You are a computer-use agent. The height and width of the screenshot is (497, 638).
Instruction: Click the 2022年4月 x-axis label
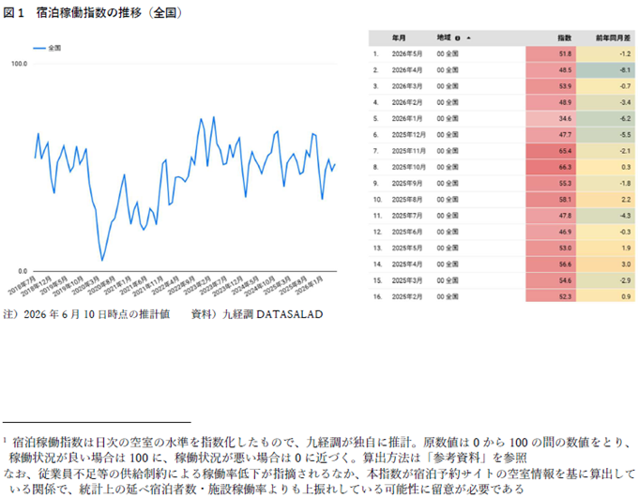click(166, 285)
